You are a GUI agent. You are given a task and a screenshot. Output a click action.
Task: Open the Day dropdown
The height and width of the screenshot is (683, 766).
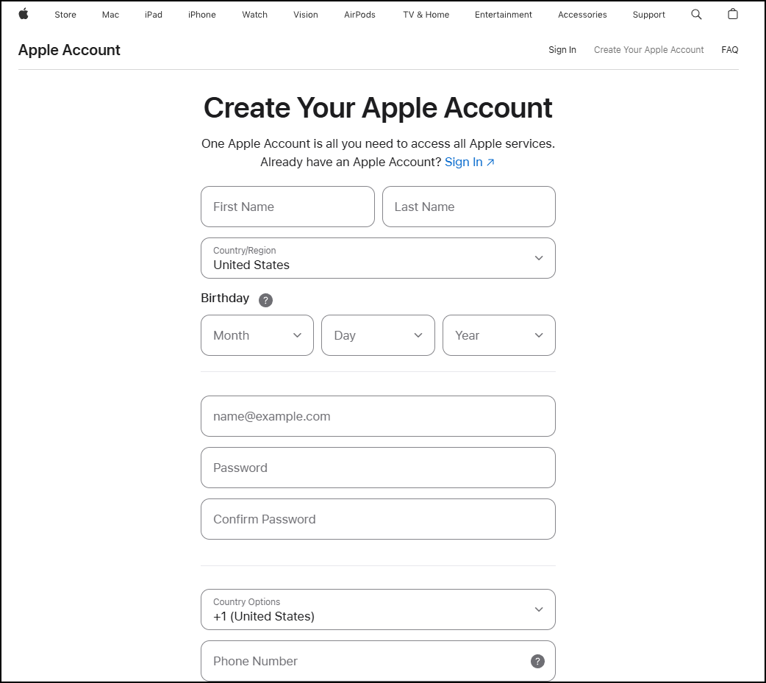378,335
